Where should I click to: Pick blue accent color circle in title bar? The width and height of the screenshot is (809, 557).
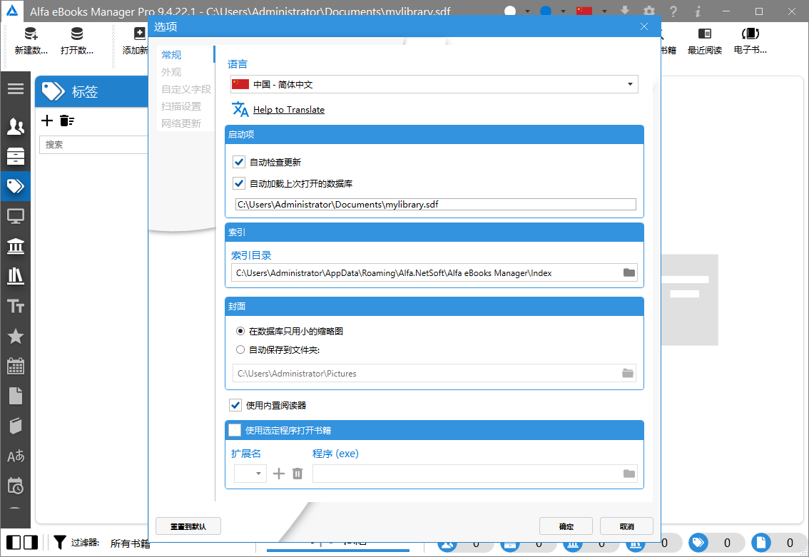coord(546,11)
